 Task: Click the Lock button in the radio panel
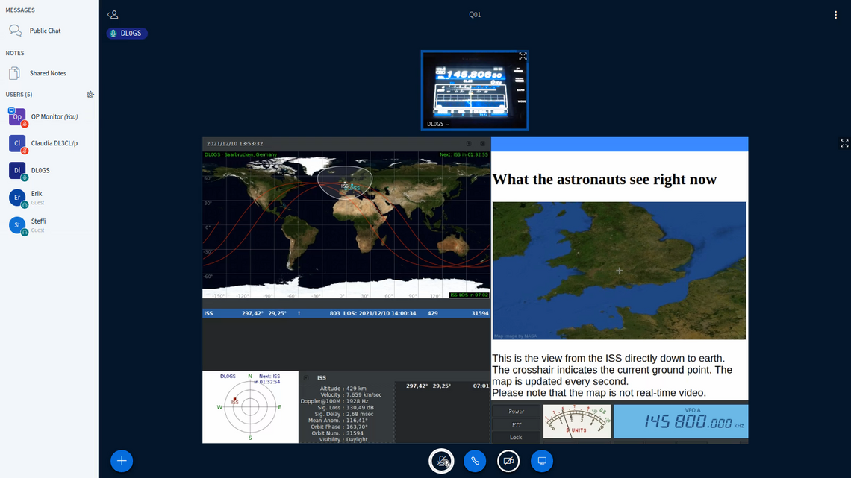point(516,437)
